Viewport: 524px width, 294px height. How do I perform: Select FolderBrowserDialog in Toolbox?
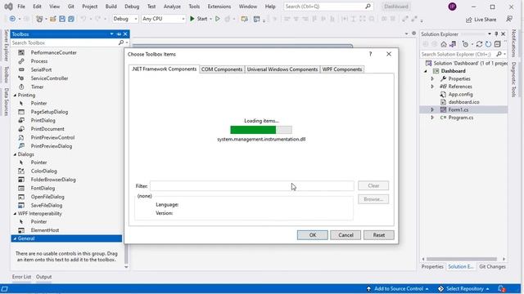click(53, 180)
